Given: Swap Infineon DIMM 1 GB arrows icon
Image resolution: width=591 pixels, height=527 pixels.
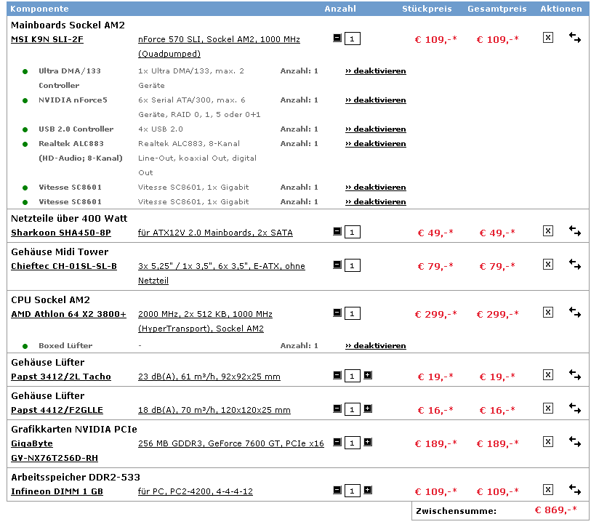Looking at the screenshot, I should (575, 490).
